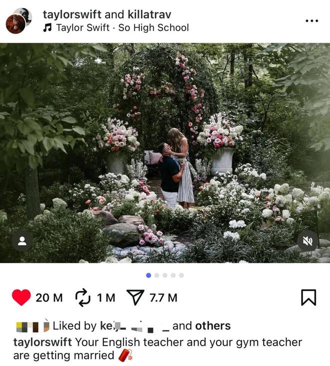Tap the music note icon
This screenshot has height=366, width=330.
(x=47, y=28)
